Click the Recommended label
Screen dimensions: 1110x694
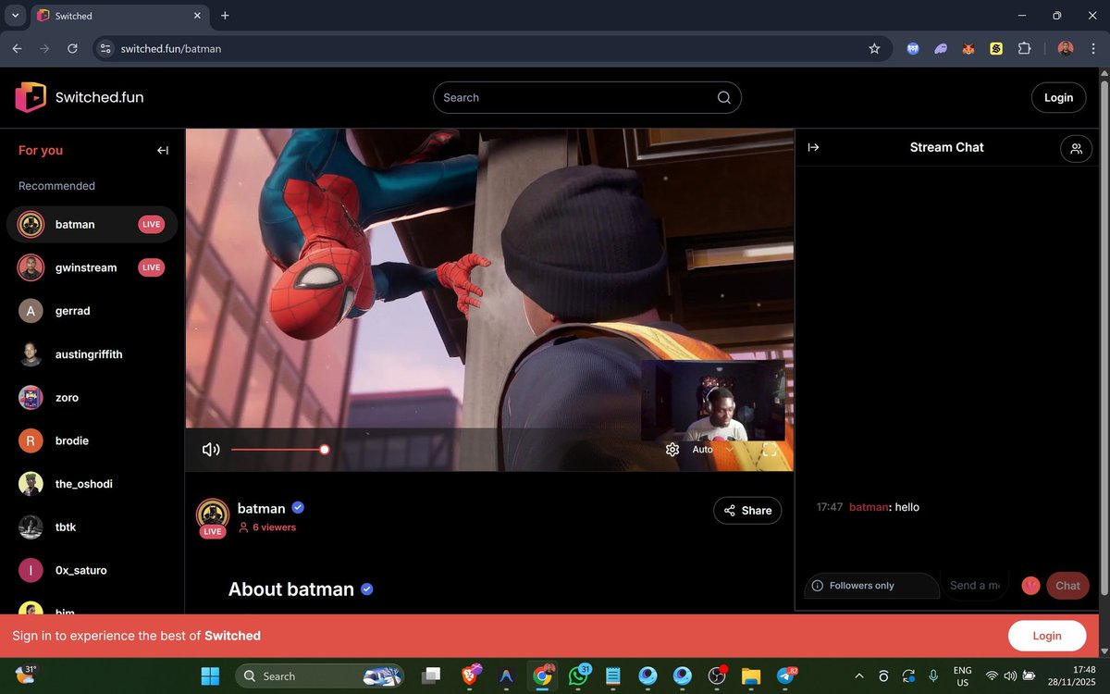[56, 186]
